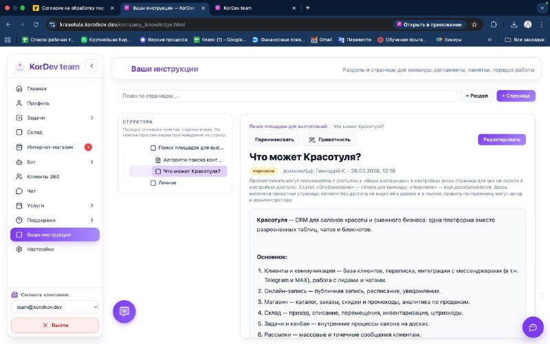Click the Переименовать button
Screen dimensions: 550x344
click(274, 140)
